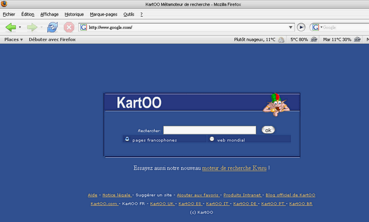Open the Produits Intranet link
The width and height of the screenshot is (369, 222).
[243, 195]
